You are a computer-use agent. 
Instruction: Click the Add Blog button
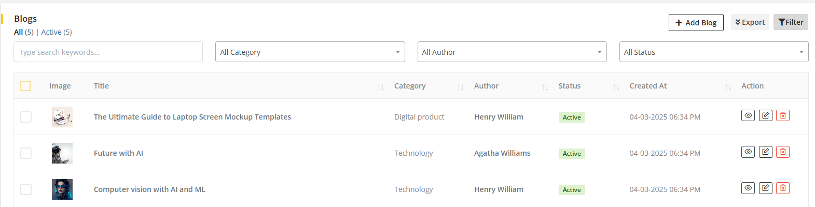tap(696, 23)
